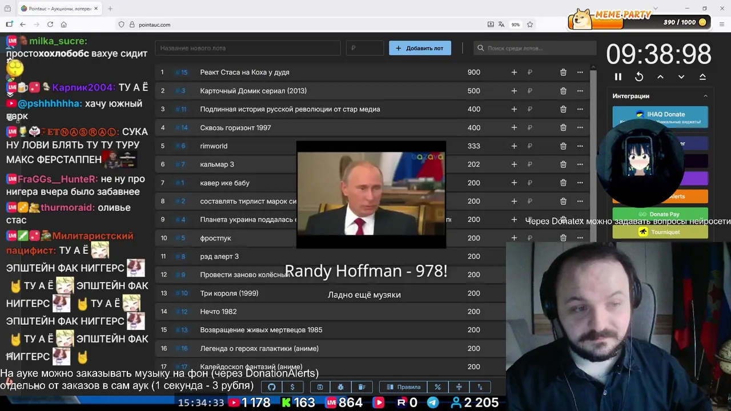Select lot name Три короля (1999)
Screen dimensions: 731x411
(x=229, y=293)
